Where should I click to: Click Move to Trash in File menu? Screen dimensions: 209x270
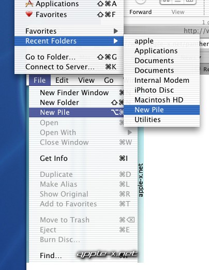click(x=83, y=220)
